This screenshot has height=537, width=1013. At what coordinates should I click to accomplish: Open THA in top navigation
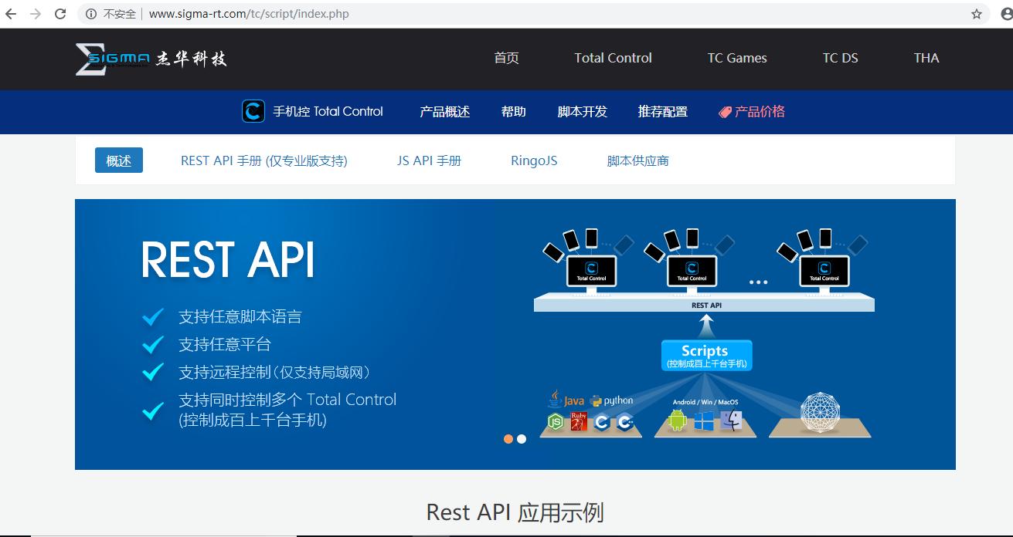tap(926, 58)
